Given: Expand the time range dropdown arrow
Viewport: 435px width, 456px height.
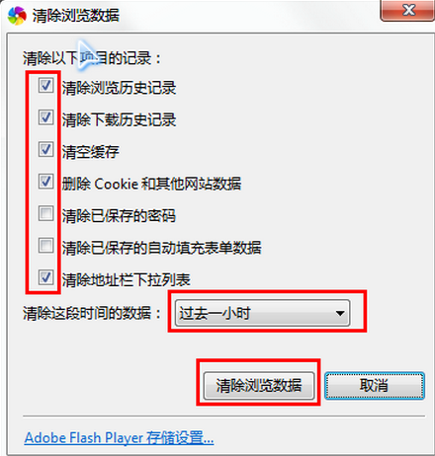Looking at the screenshot, I should pos(340,313).
